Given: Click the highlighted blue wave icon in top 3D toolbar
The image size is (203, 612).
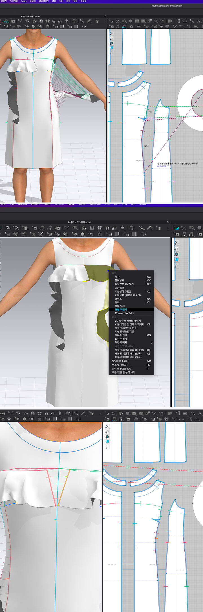Looking at the screenshot, I should tap(5, 21).
